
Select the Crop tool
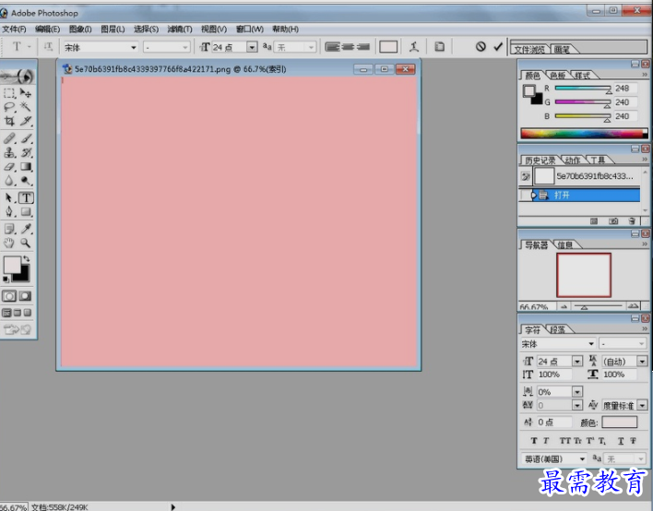click(x=9, y=121)
